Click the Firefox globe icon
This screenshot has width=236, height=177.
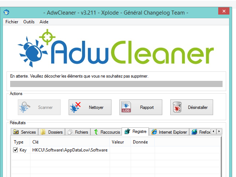[x=194, y=132]
